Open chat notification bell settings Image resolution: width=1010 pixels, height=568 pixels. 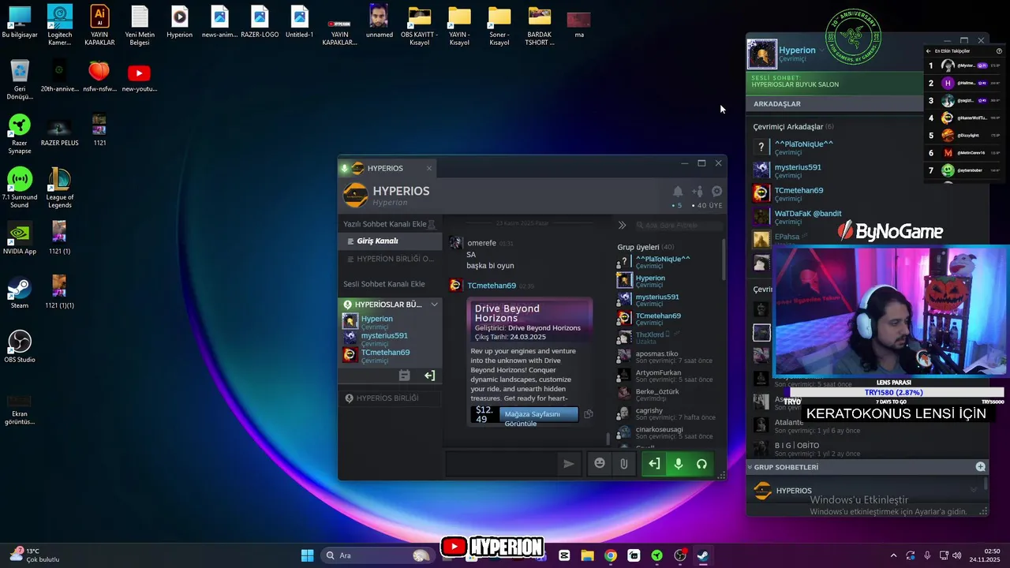[677, 192]
